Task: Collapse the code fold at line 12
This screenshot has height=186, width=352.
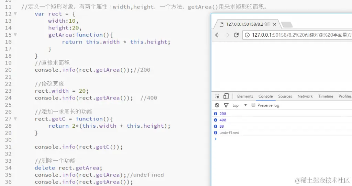Action: [x=15, y=14]
